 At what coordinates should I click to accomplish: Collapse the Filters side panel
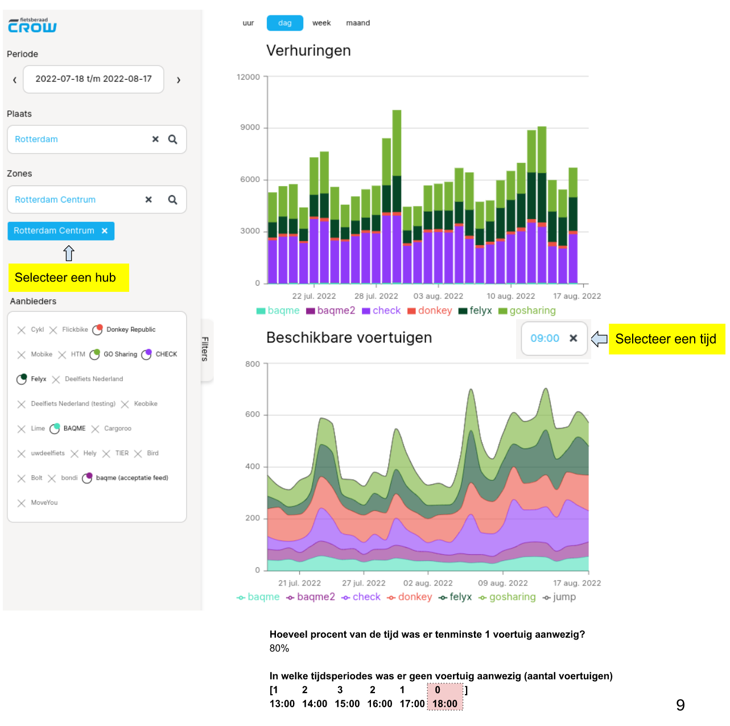(205, 349)
